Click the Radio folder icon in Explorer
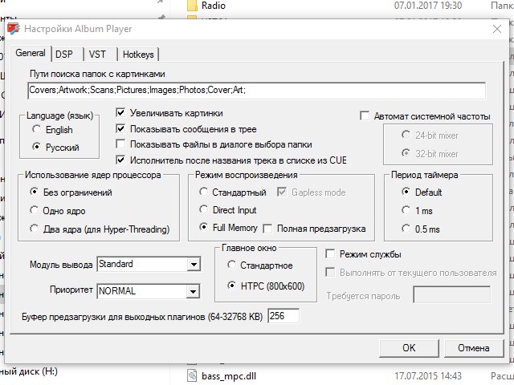 pyautogui.click(x=192, y=6)
